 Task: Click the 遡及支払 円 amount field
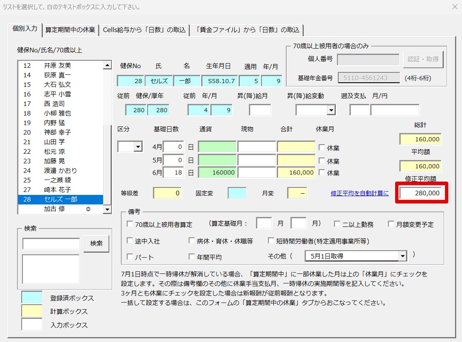click(395, 110)
